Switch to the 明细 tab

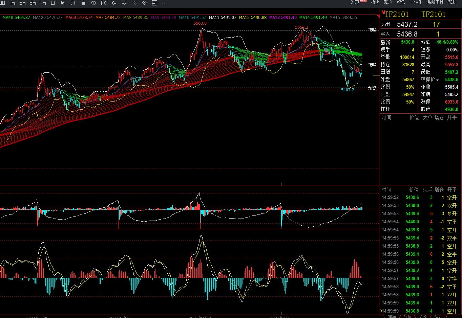click(x=392, y=316)
